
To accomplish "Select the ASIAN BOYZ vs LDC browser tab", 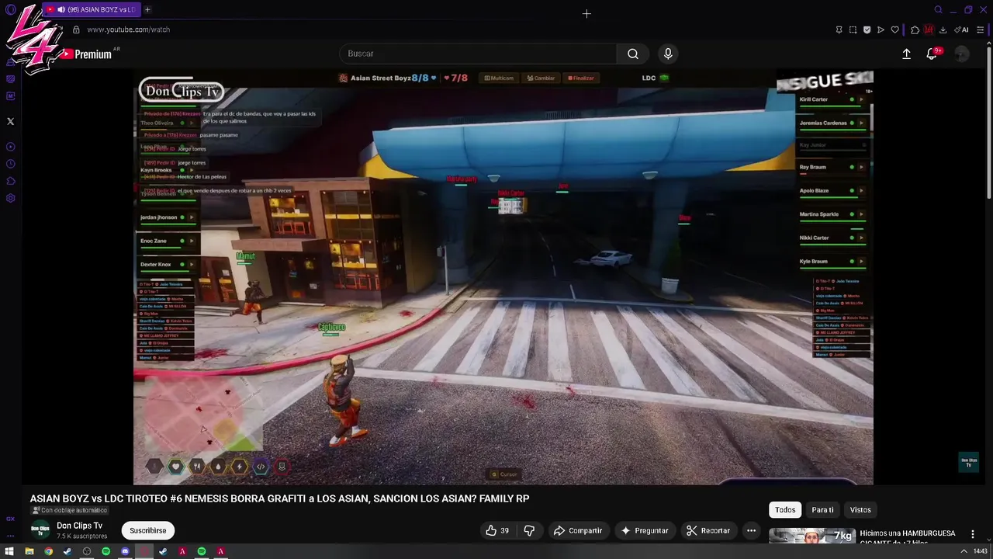I will (x=91, y=9).
